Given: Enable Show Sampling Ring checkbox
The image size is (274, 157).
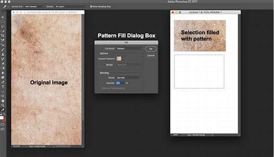Looking at the screenshot, I should 91,6.
